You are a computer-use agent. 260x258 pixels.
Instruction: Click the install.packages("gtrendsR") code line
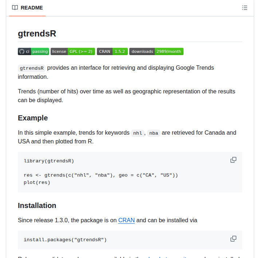(65, 240)
